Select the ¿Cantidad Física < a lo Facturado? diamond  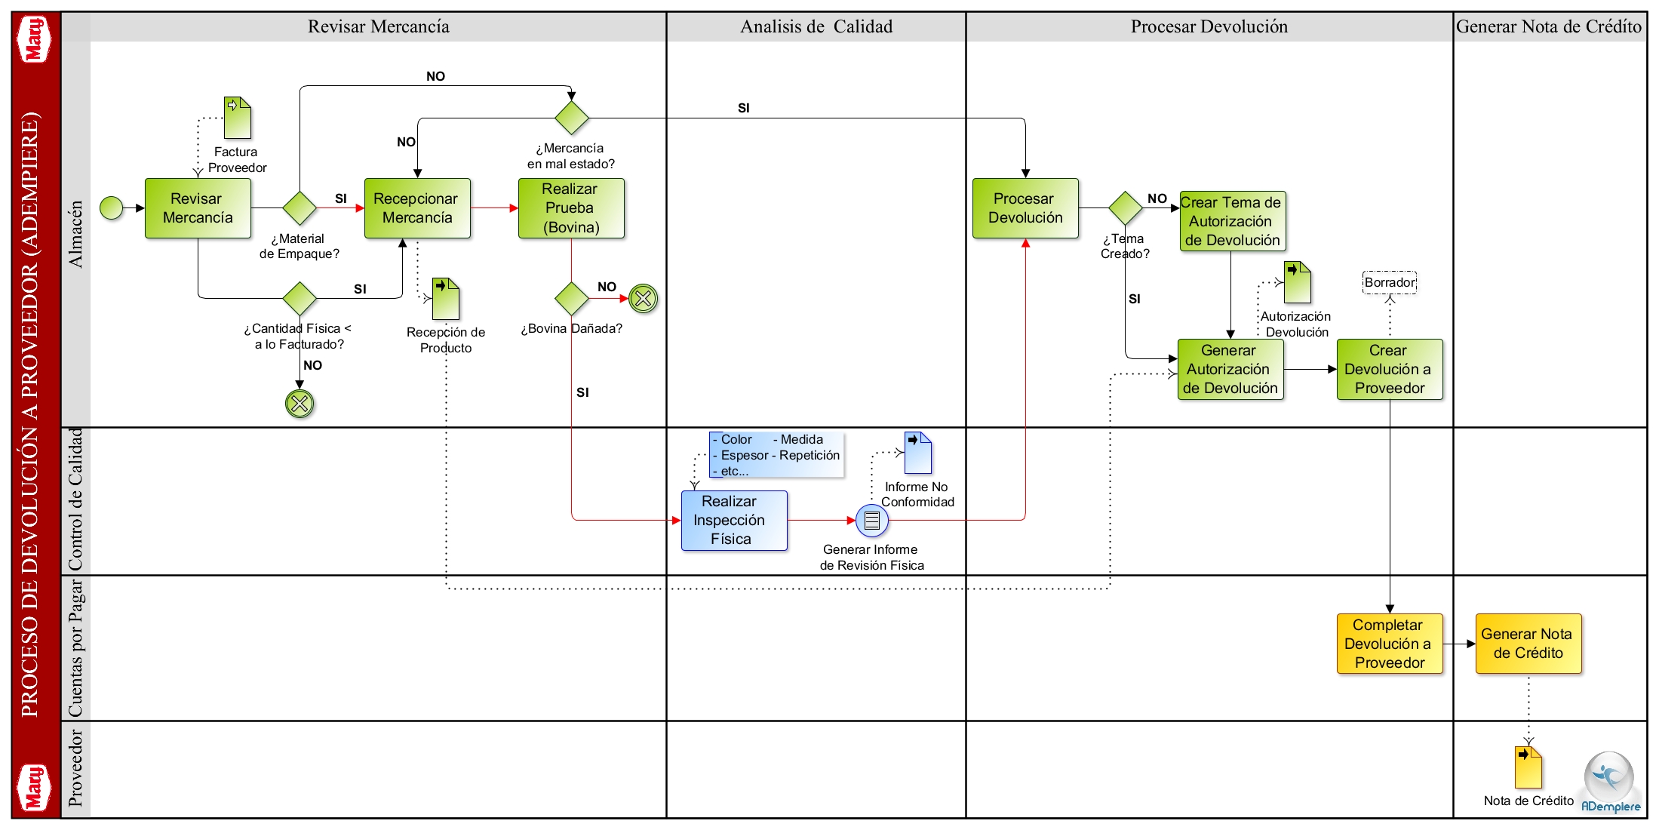click(x=300, y=299)
